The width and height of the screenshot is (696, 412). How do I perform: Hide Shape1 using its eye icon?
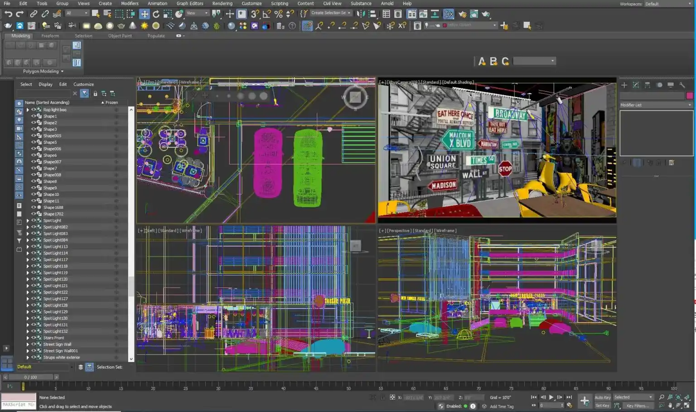(34, 116)
